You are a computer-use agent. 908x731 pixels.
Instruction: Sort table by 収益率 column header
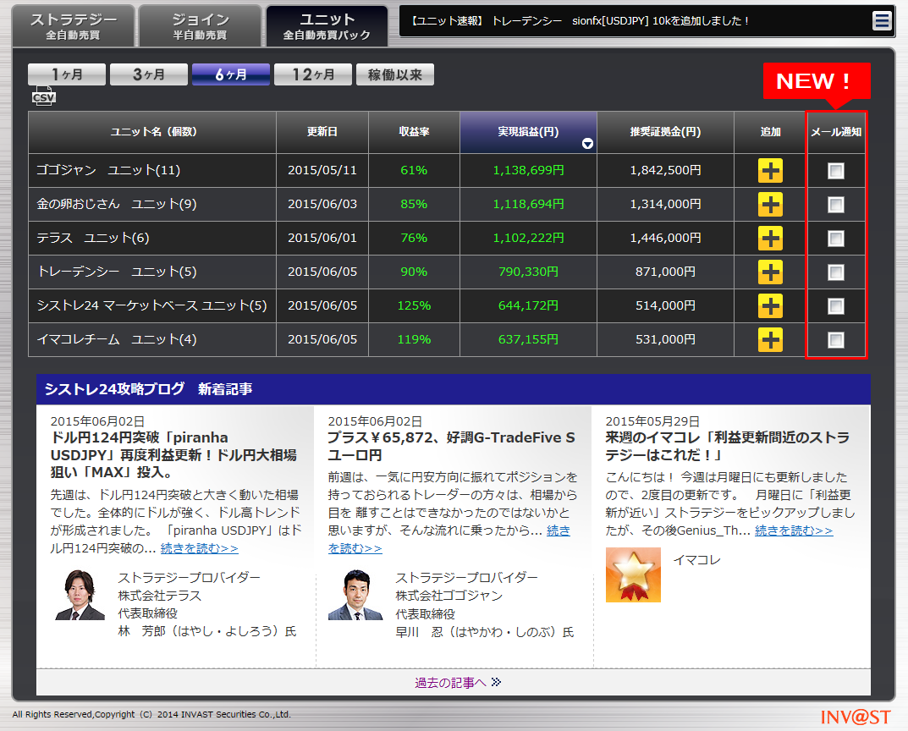coord(414,132)
